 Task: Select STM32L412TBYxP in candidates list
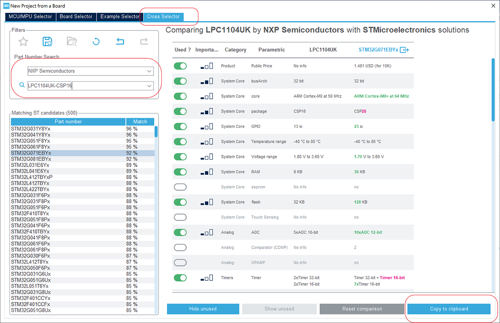click(32, 177)
